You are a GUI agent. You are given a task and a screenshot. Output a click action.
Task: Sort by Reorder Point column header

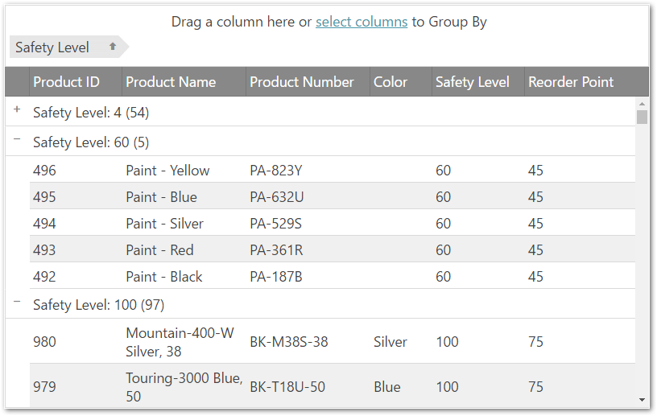point(571,82)
